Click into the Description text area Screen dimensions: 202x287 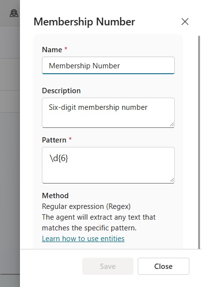(x=108, y=113)
